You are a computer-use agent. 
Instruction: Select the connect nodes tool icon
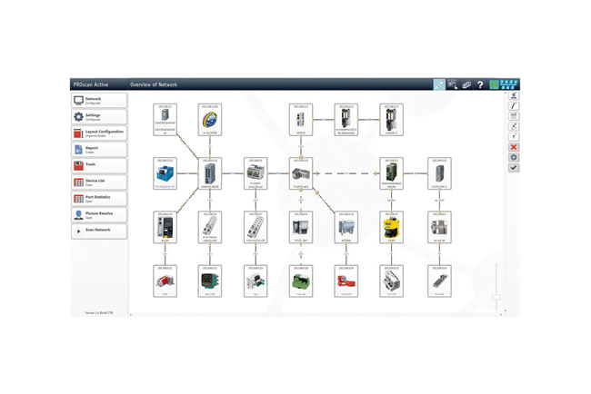point(514,126)
